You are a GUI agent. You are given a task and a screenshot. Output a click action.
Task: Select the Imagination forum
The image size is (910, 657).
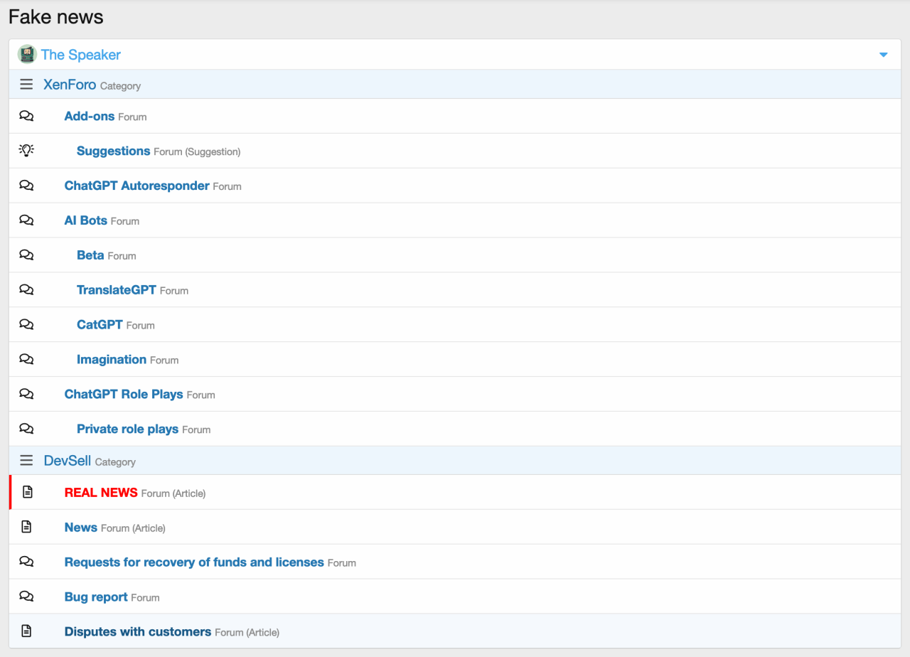pyautogui.click(x=112, y=359)
